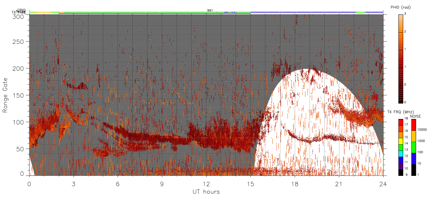Click the 'NOISE' legend title
The image size is (431, 199).
(x=416, y=116)
